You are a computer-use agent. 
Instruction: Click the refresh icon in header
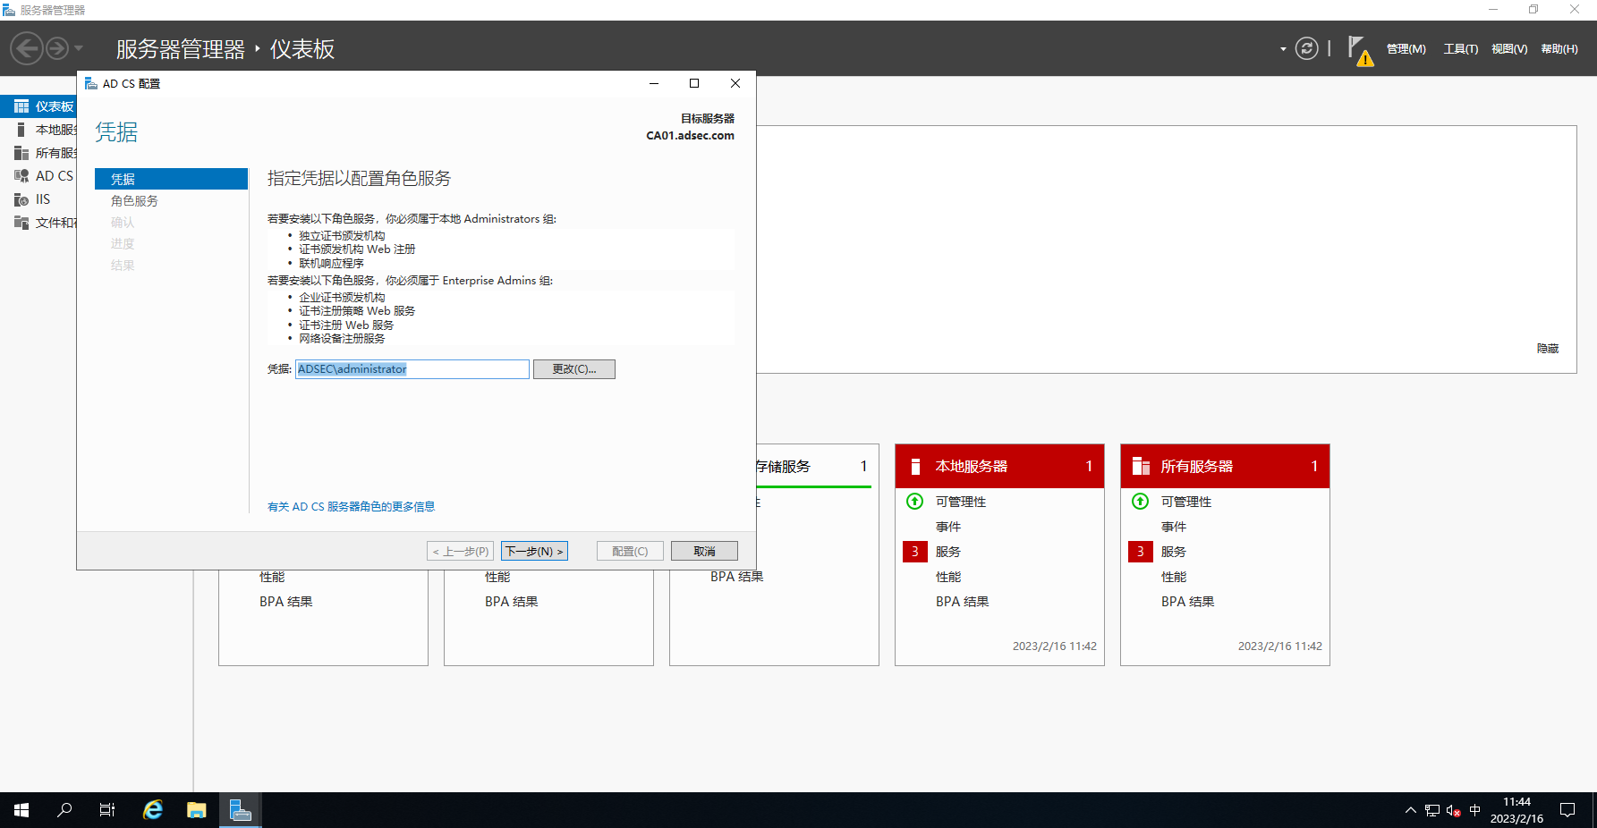[1306, 48]
